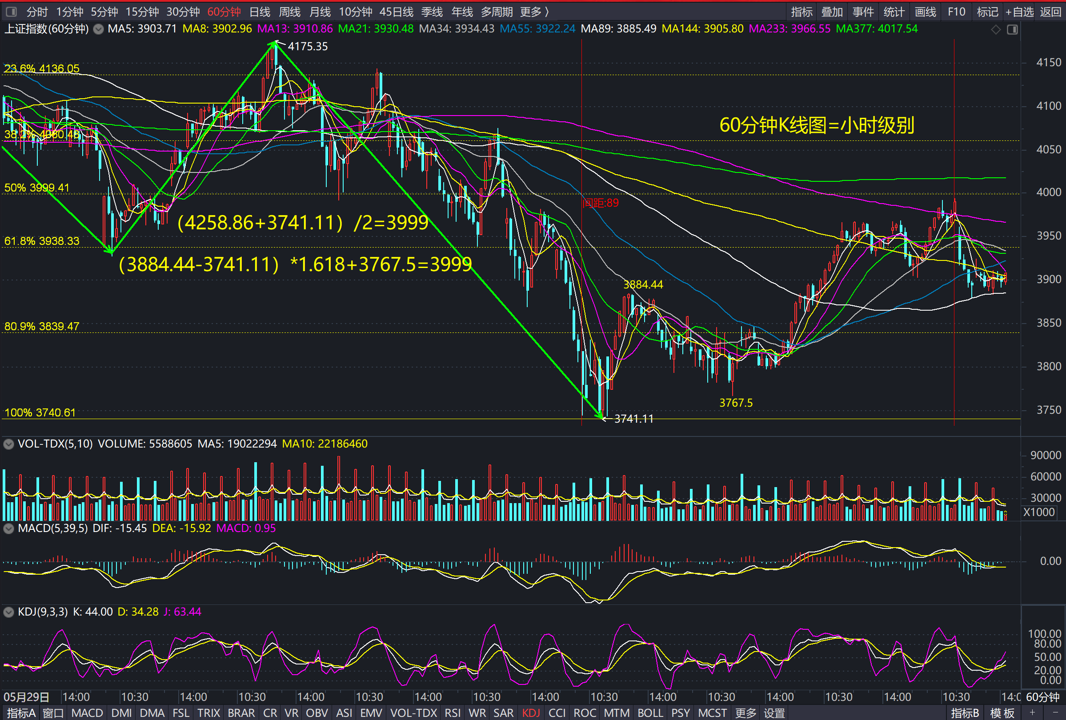Expand 更多 indicators in the bottom bar
This screenshot has width=1066, height=720.
745,712
